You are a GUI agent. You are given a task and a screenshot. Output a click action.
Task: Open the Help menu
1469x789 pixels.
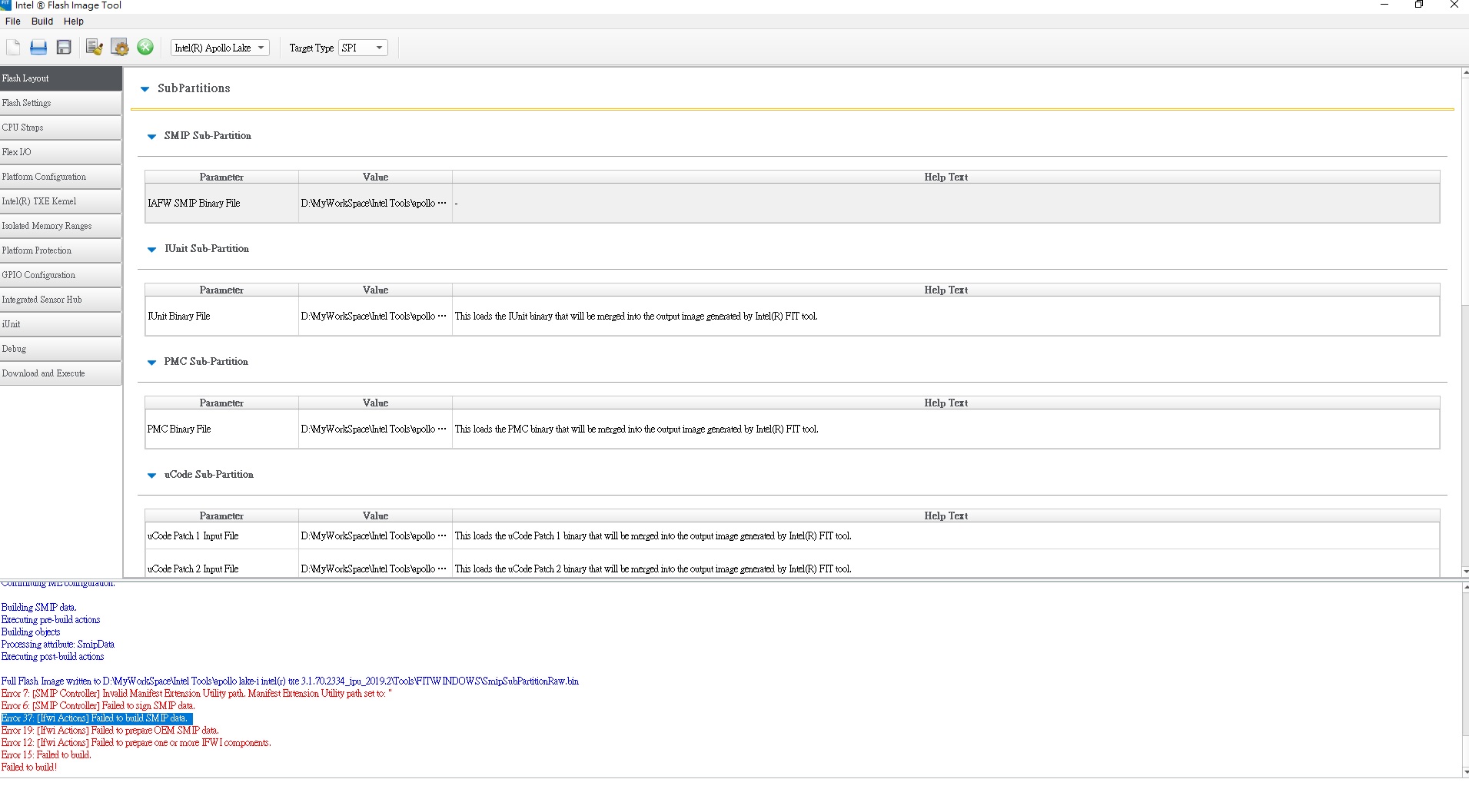[x=73, y=21]
